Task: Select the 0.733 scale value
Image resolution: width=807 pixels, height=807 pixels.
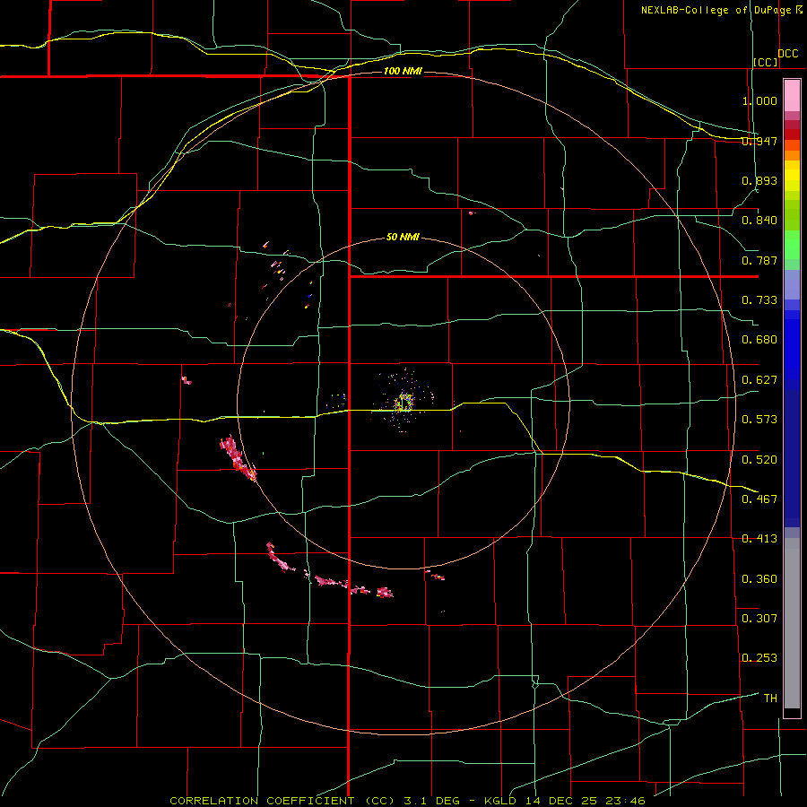Action: click(x=759, y=300)
